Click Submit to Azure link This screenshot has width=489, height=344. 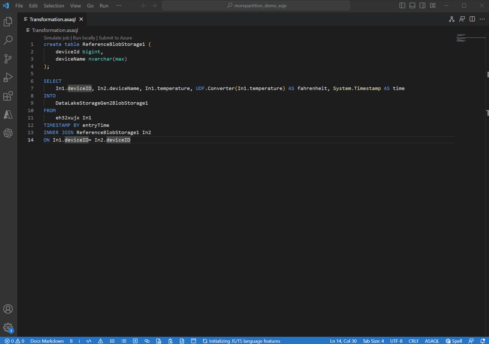pos(115,38)
